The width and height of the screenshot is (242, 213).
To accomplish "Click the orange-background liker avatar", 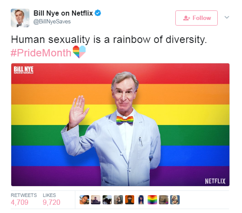I will [129, 200].
